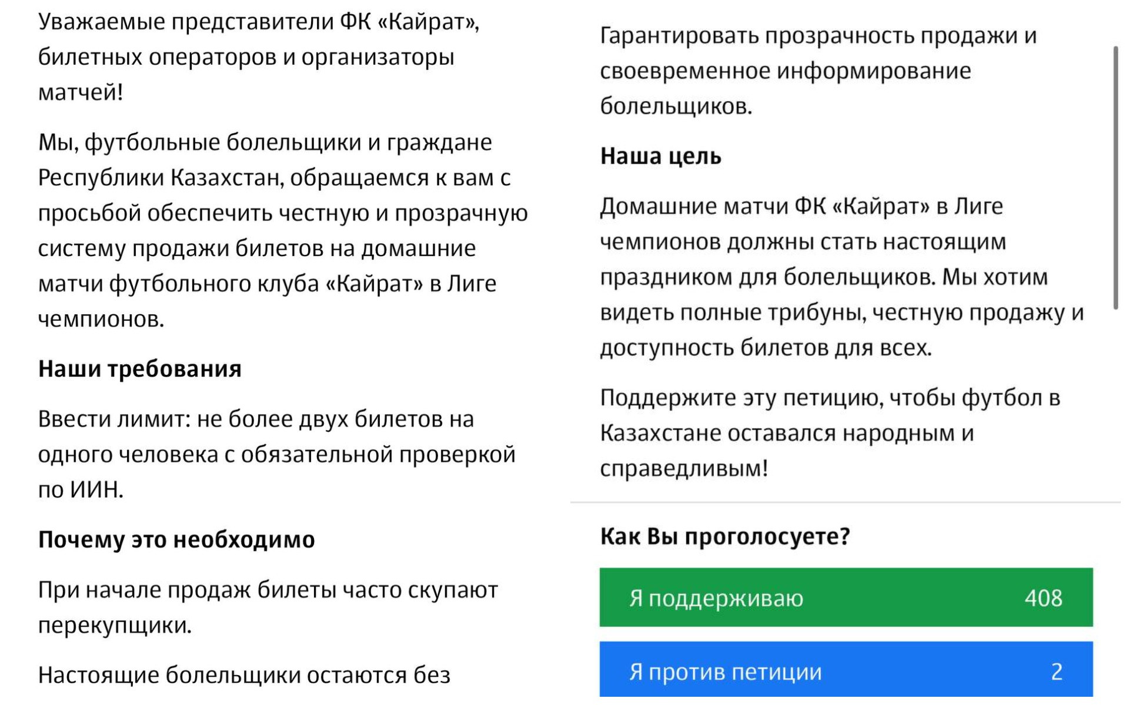Click the divider line above the voting section
The image size is (1129, 705).
(x=845, y=502)
